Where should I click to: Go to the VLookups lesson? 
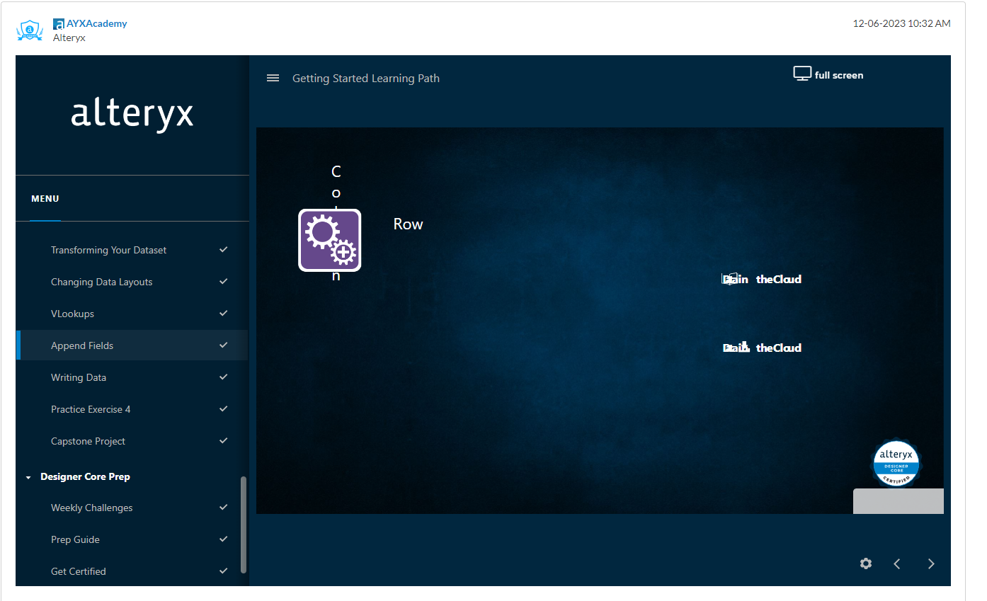coord(72,314)
